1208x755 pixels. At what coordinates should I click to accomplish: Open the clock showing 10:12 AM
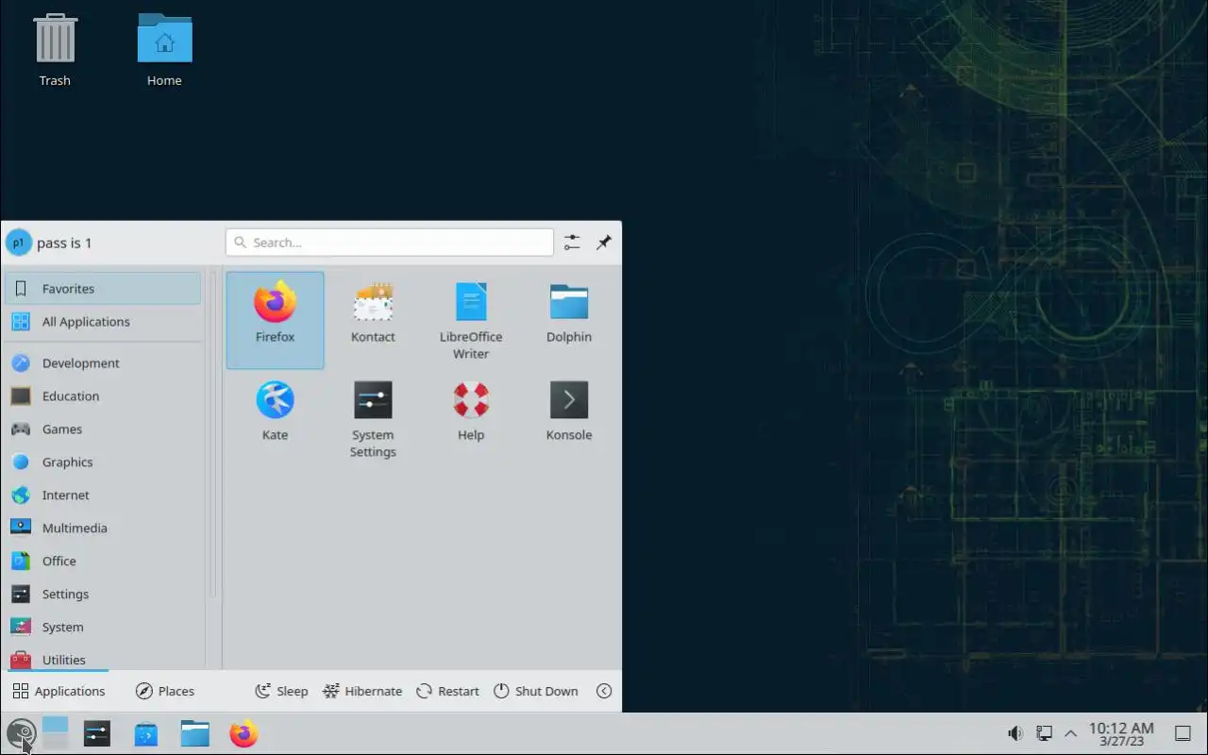(1121, 733)
